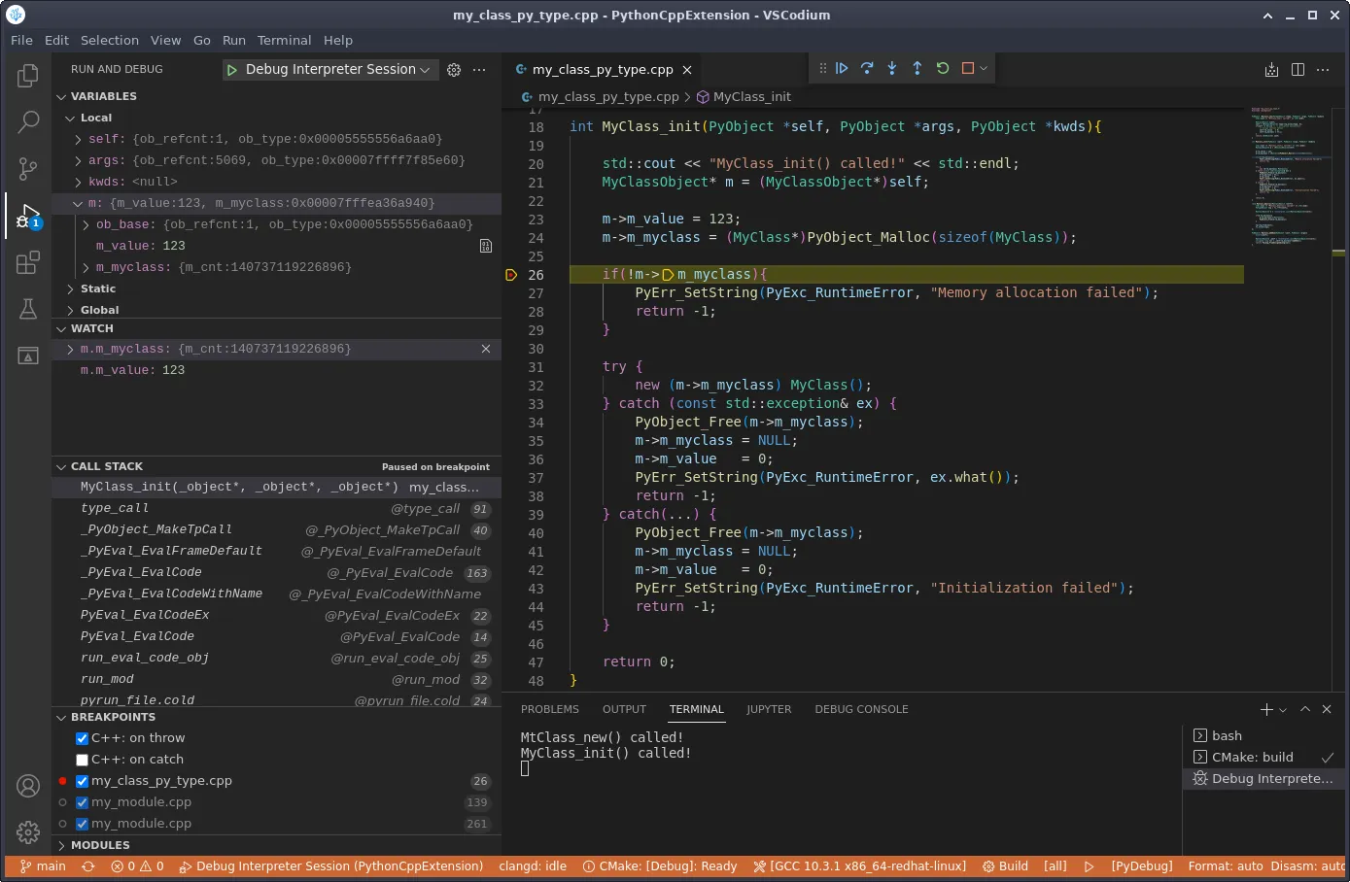The width and height of the screenshot is (1350, 882).
Task: Uncheck the 'C++: on throw' breakpoint
Action: (x=83, y=738)
